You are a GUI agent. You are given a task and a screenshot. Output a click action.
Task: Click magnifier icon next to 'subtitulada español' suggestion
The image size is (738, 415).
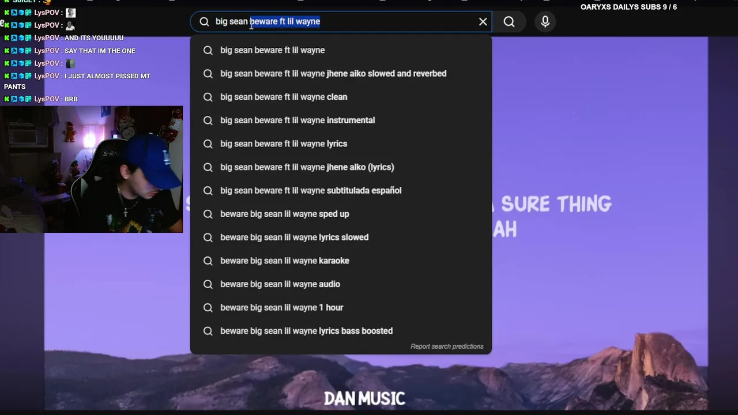click(x=208, y=190)
